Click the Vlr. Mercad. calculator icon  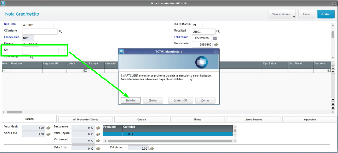click(98, 141)
